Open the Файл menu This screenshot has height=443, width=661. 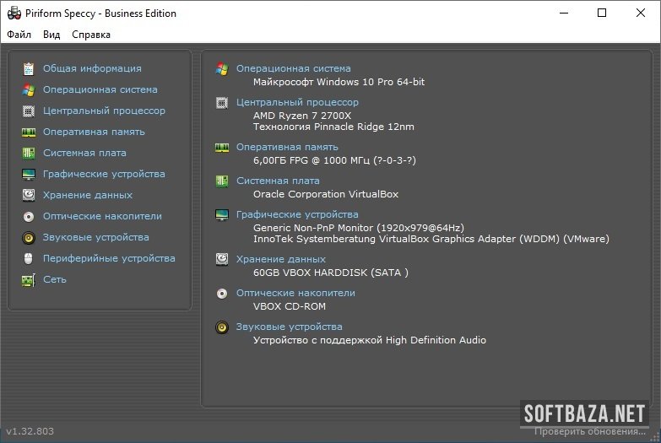(x=19, y=35)
